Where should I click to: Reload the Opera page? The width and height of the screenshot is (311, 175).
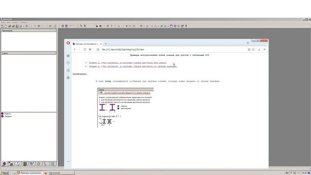tap(85, 50)
